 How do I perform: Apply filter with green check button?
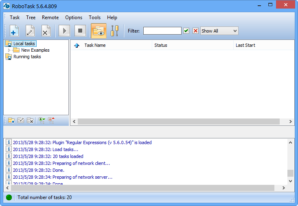(186, 31)
